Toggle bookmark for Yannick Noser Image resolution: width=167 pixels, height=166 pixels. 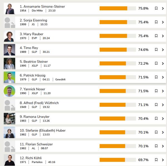(156, 91)
